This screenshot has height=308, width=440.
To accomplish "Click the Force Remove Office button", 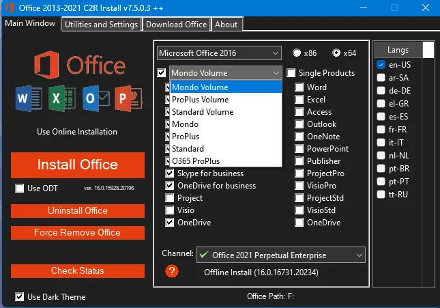I will tap(78, 233).
